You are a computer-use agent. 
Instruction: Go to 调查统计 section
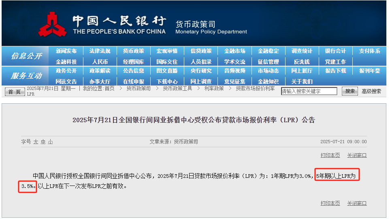(x=302, y=51)
